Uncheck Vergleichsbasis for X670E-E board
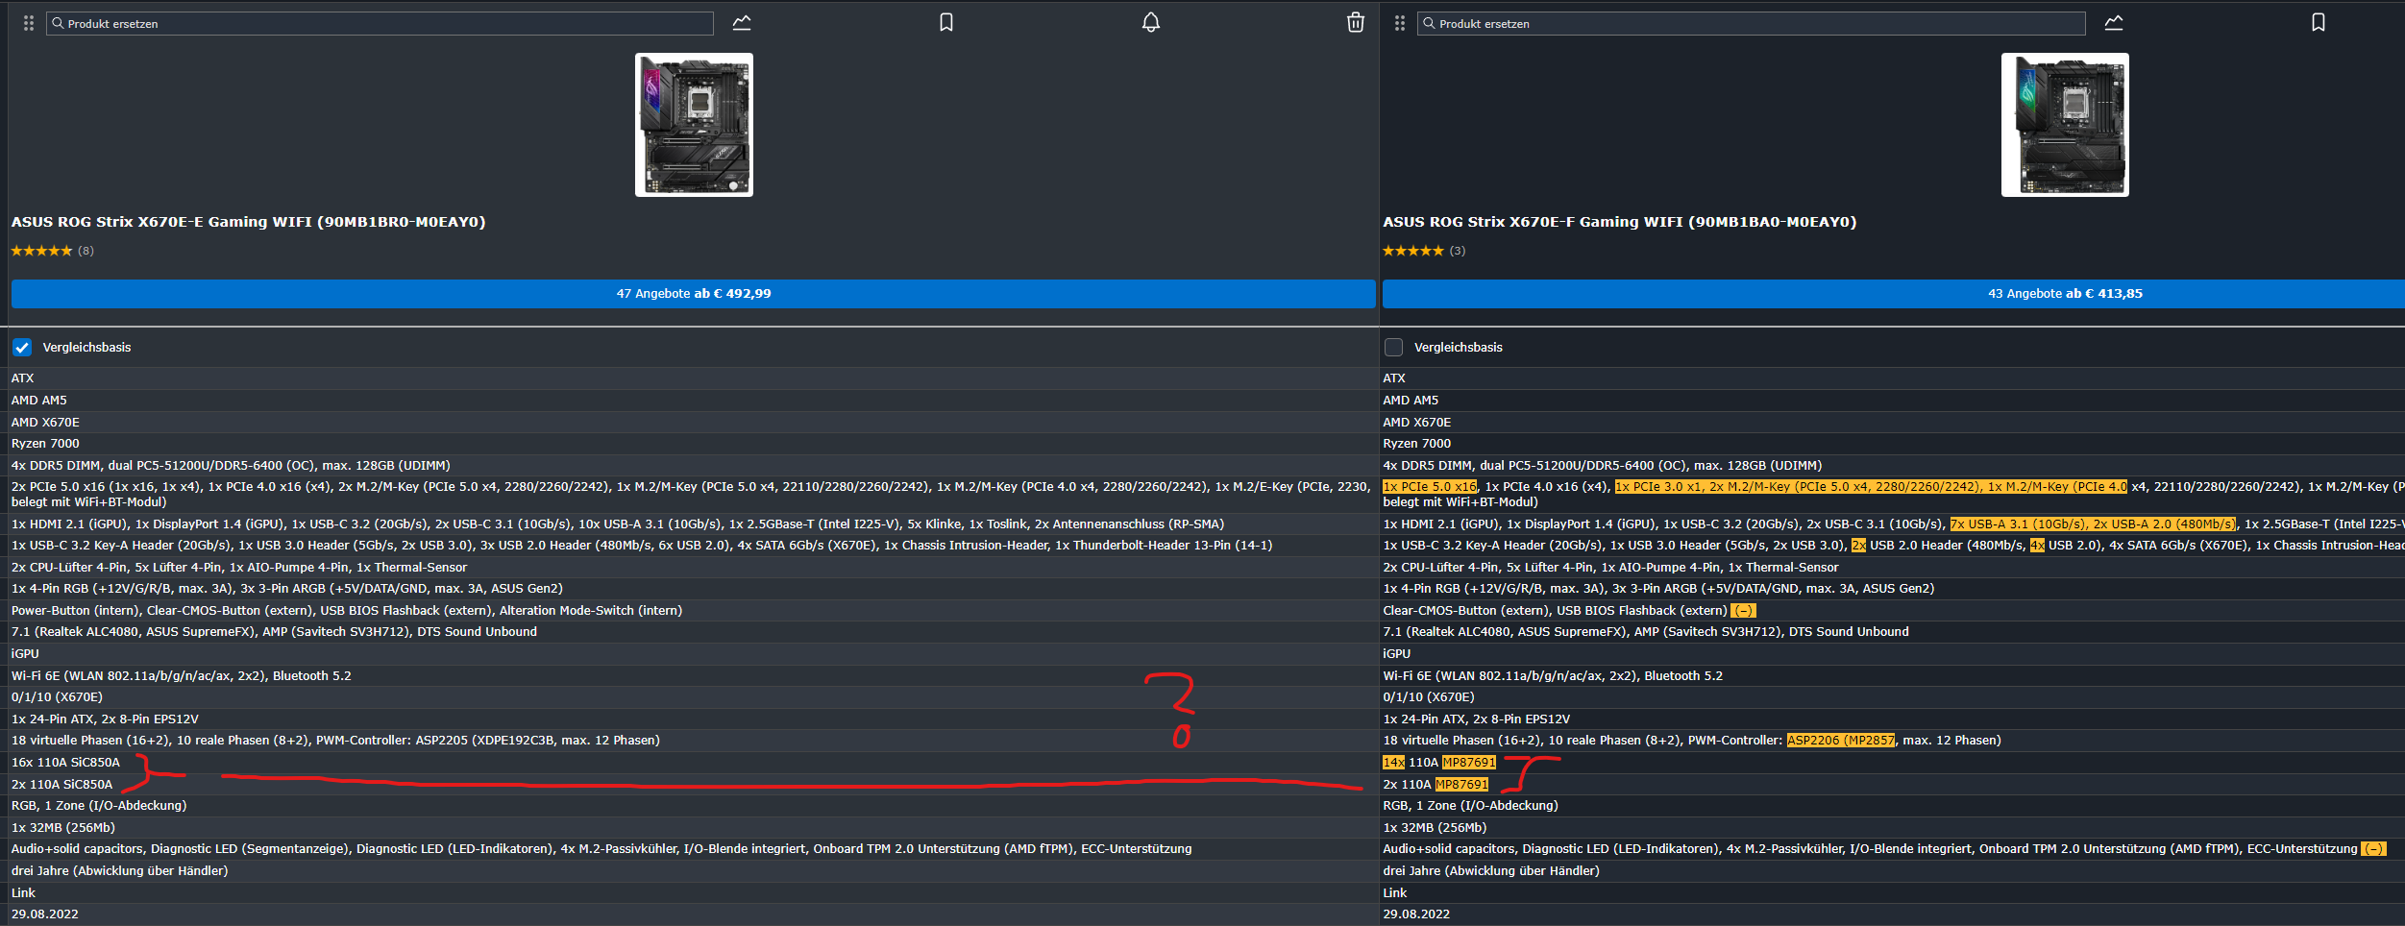 pos(22,347)
